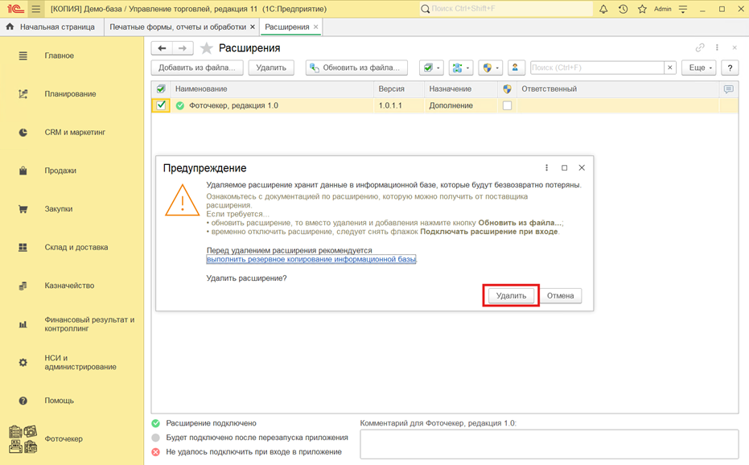Click the responsible user icon button
Viewport: 749px width, 465px height.
pyautogui.click(x=515, y=68)
